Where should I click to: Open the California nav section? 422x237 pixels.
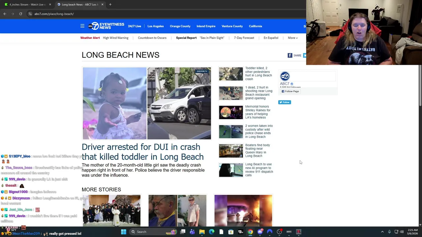256,26
